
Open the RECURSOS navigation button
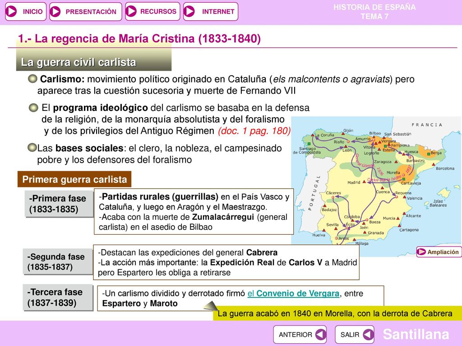click(x=152, y=11)
